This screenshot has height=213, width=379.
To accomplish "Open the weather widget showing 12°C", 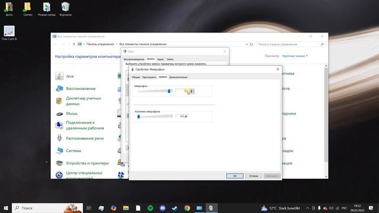I will pyautogui.click(x=280, y=208).
